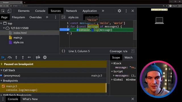Collapse the 127.0.0.1:5500 tree node
The height and width of the screenshot is (102, 182).
(x=4, y=28)
